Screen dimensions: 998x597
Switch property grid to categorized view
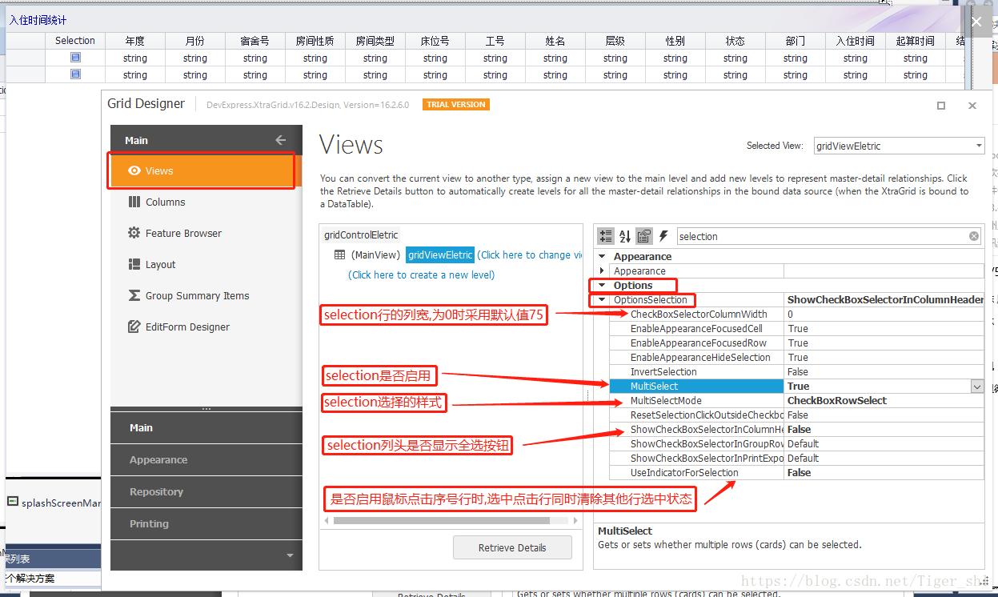tap(606, 236)
